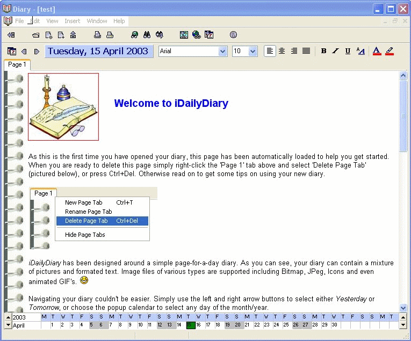Screen dimensions: 411x341
Task: Click the find next binoculars arrow icon
Action: coord(160,35)
